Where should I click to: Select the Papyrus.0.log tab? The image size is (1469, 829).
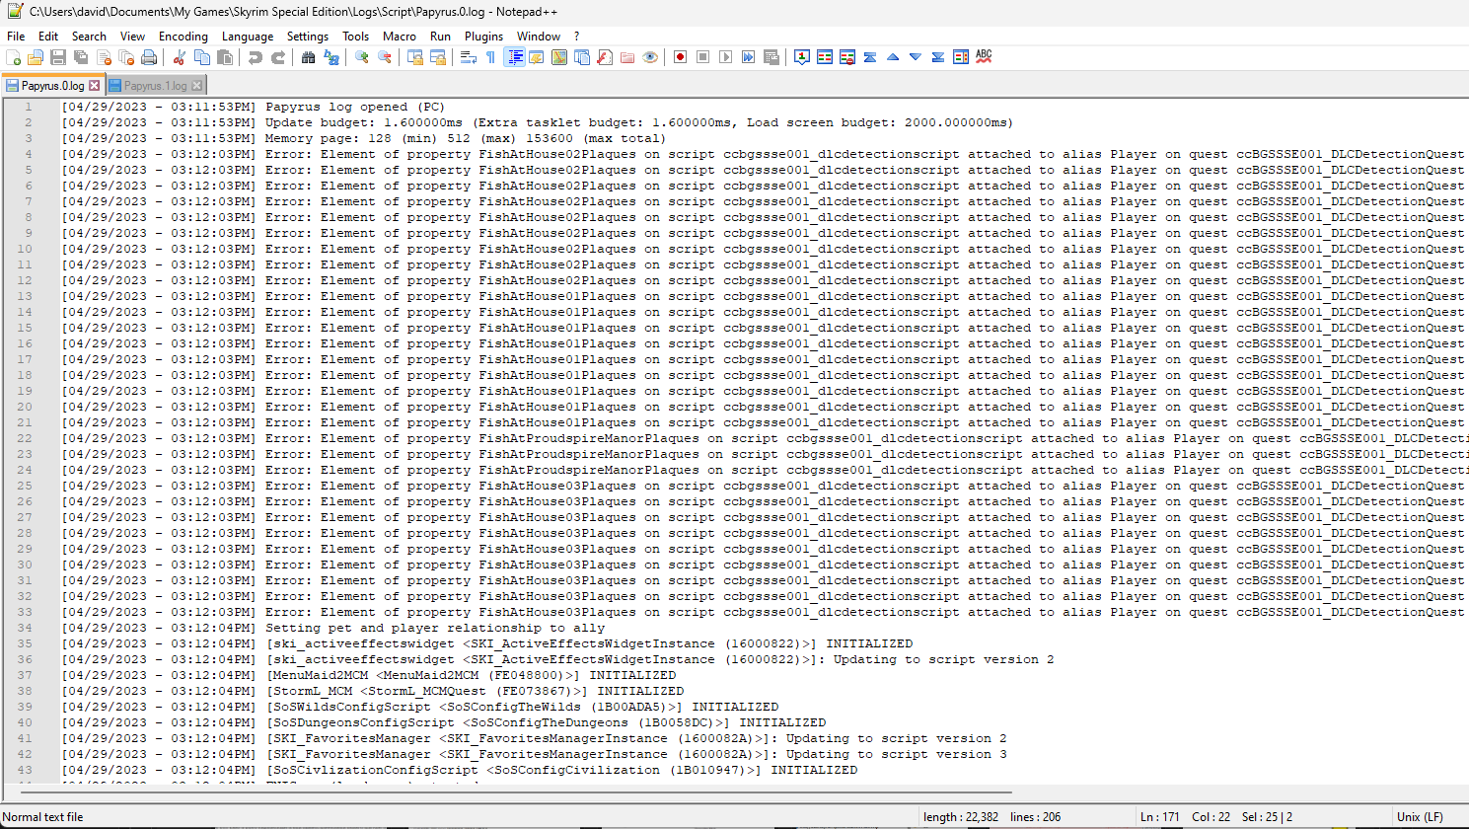(x=52, y=86)
